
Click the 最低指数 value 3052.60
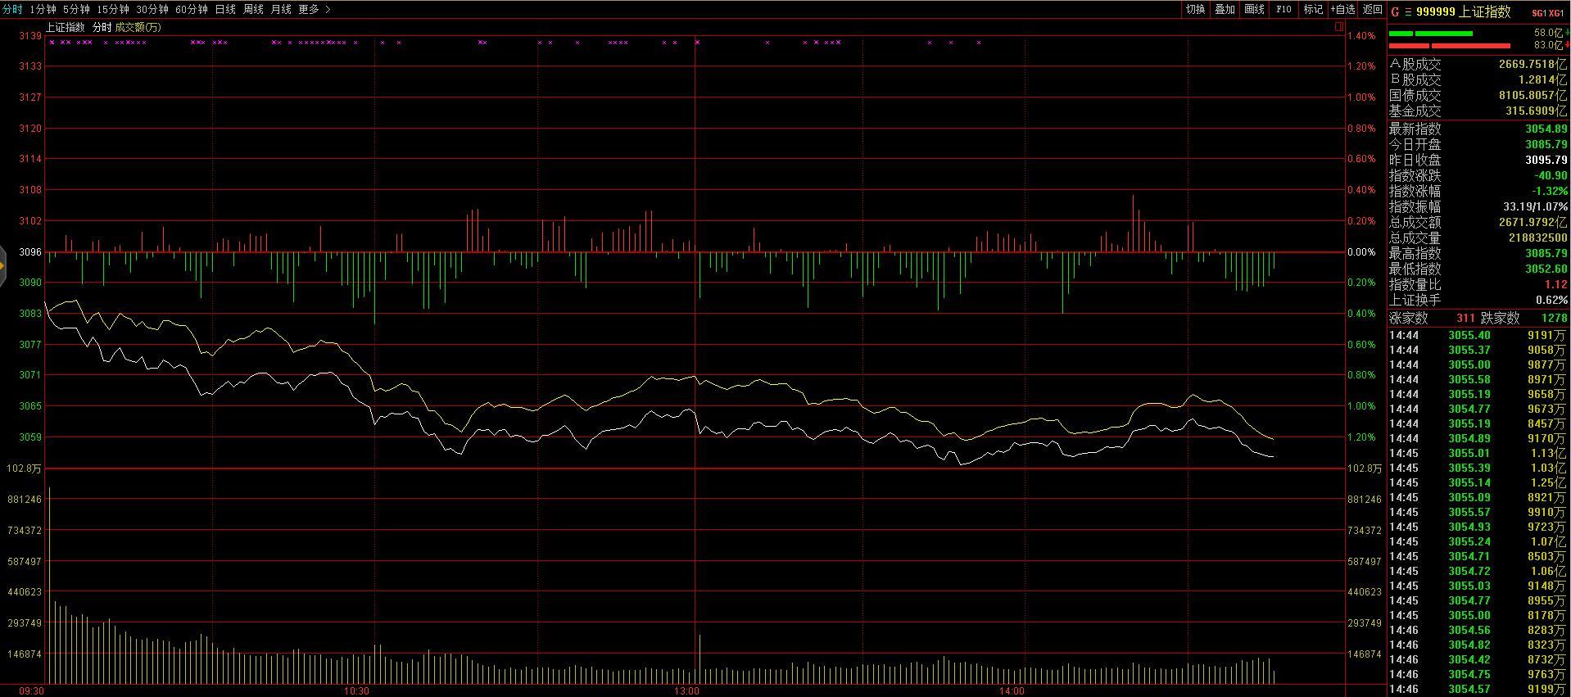pyautogui.click(x=1546, y=269)
